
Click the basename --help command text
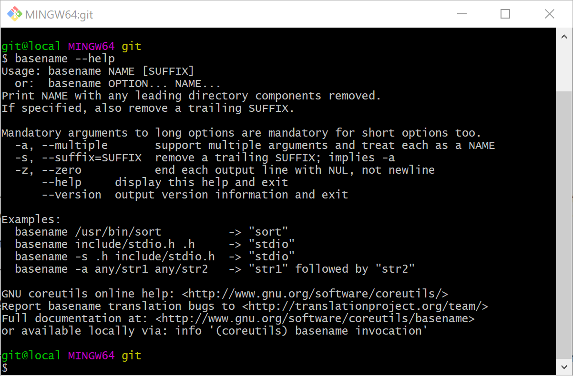64,58
